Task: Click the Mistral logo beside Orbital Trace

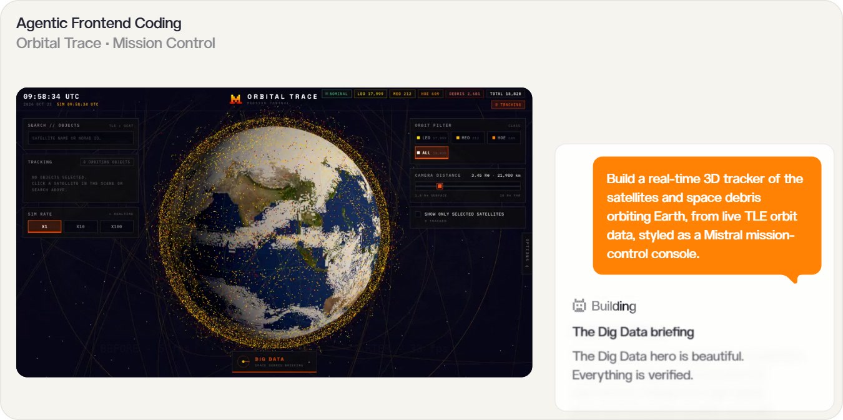Action: [235, 99]
